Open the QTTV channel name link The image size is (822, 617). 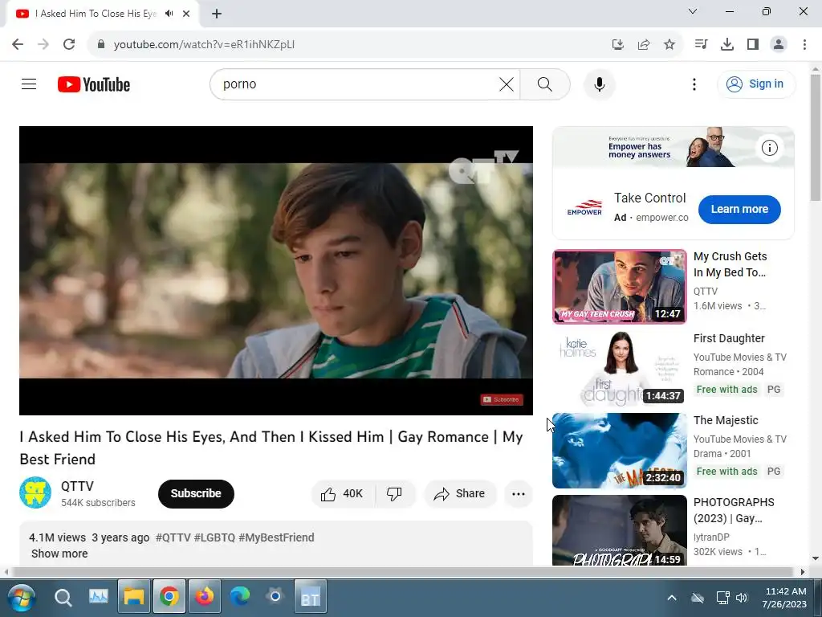click(x=78, y=486)
